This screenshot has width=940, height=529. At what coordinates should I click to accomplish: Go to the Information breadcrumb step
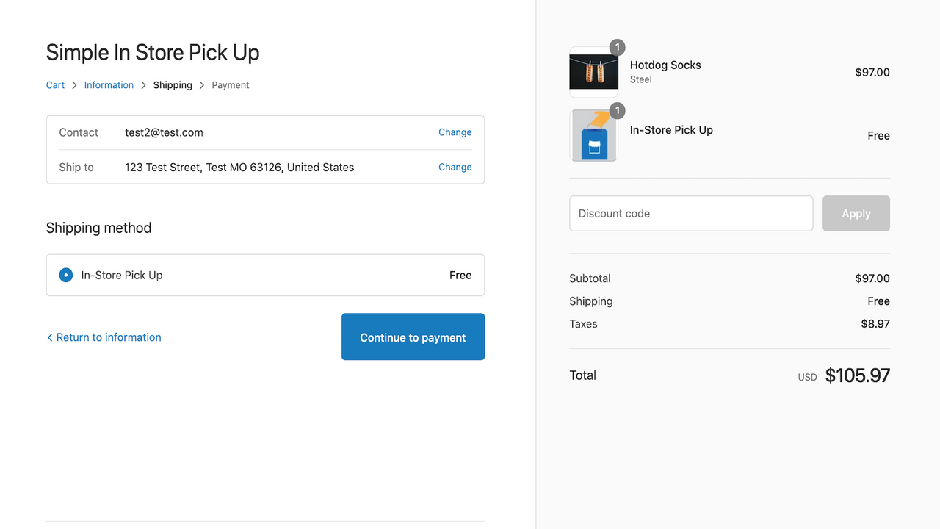pyautogui.click(x=109, y=84)
